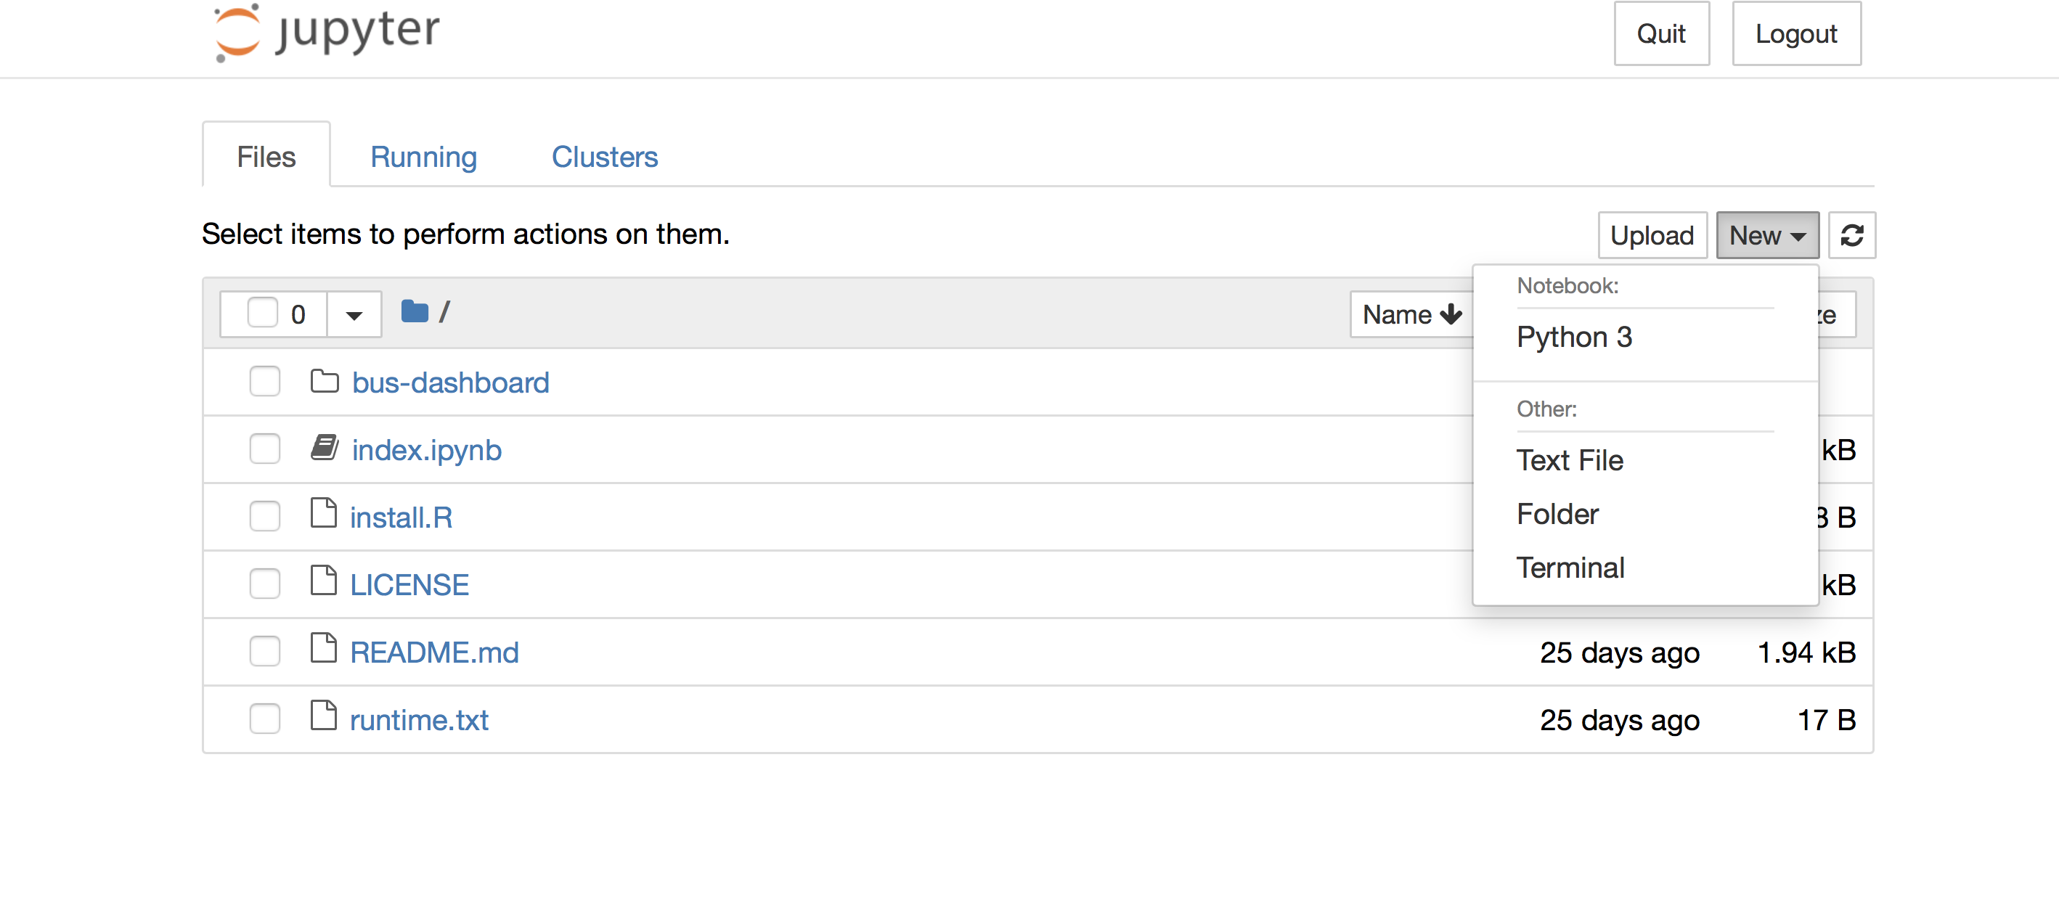Click the folder icon beside bus-dashboard

tap(325, 381)
